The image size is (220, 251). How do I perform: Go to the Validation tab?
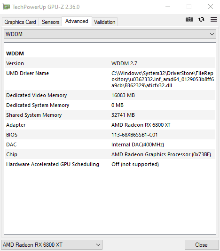[x=104, y=22]
